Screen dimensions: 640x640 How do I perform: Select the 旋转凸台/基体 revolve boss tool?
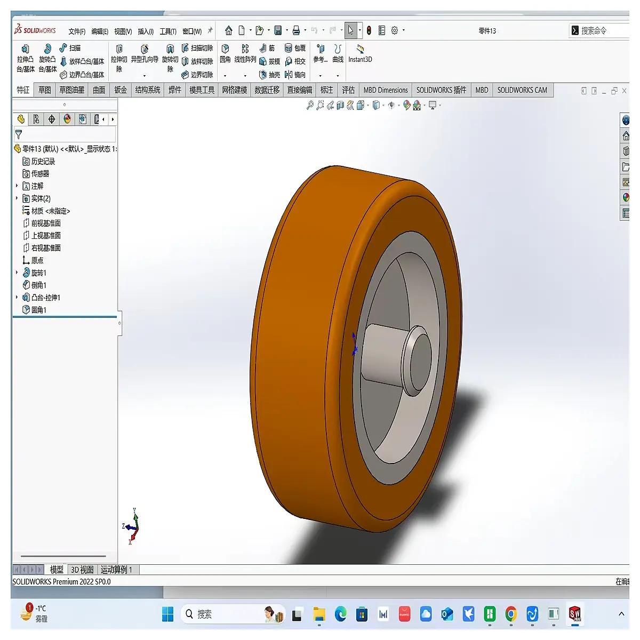pyautogui.click(x=47, y=58)
